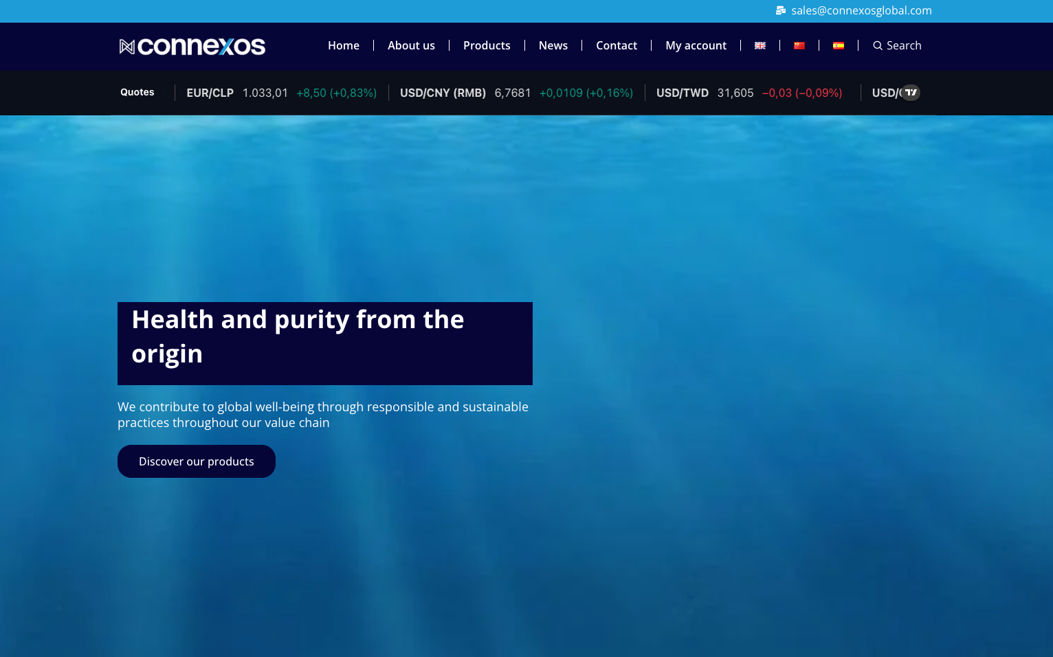This screenshot has width=1053, height=657.
Task: Click the "Health and purity from the origin" headline
Action: [325, 343]
